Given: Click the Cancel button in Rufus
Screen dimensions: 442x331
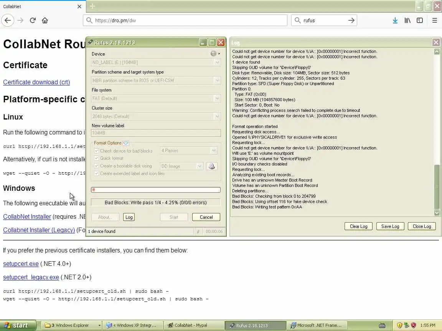Looking at the screenshot, I should coord(206,217).
